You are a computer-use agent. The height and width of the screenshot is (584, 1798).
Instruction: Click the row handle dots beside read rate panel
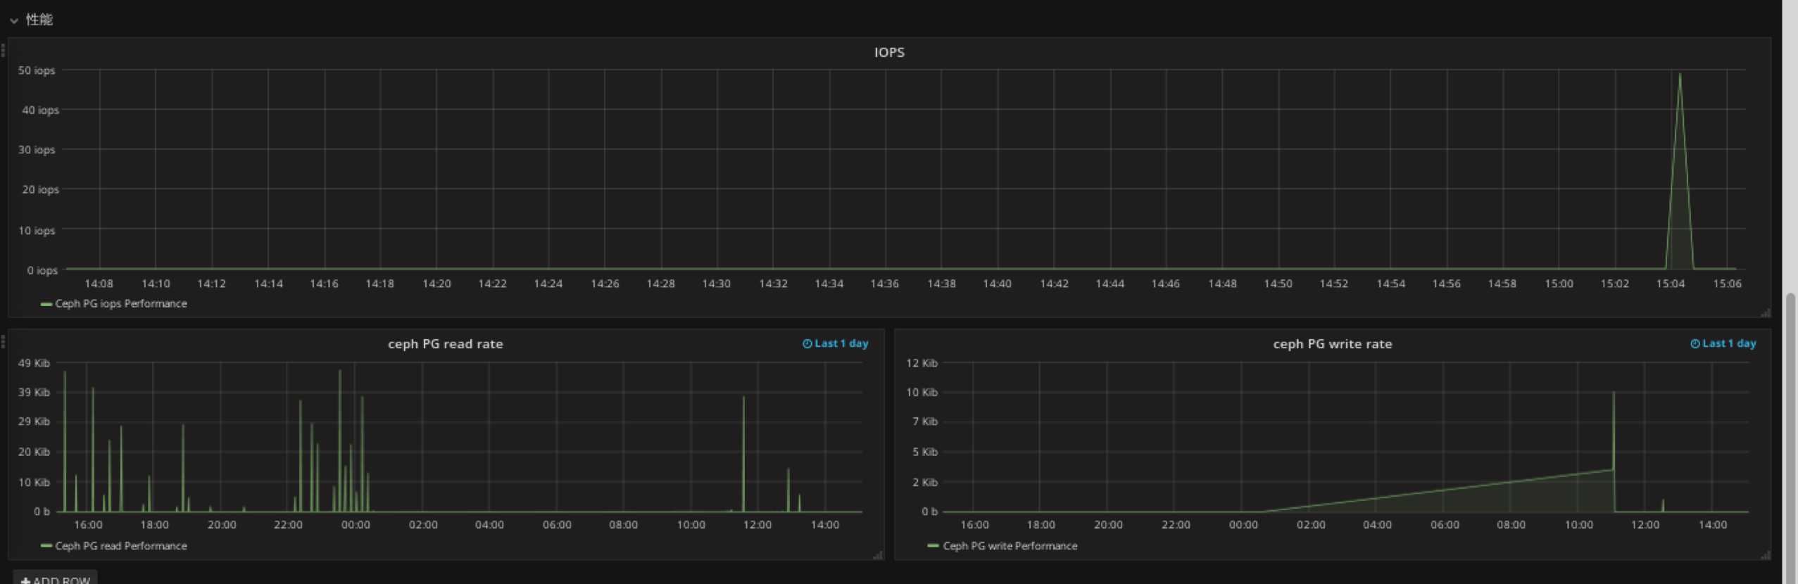(x=4, y=342)
